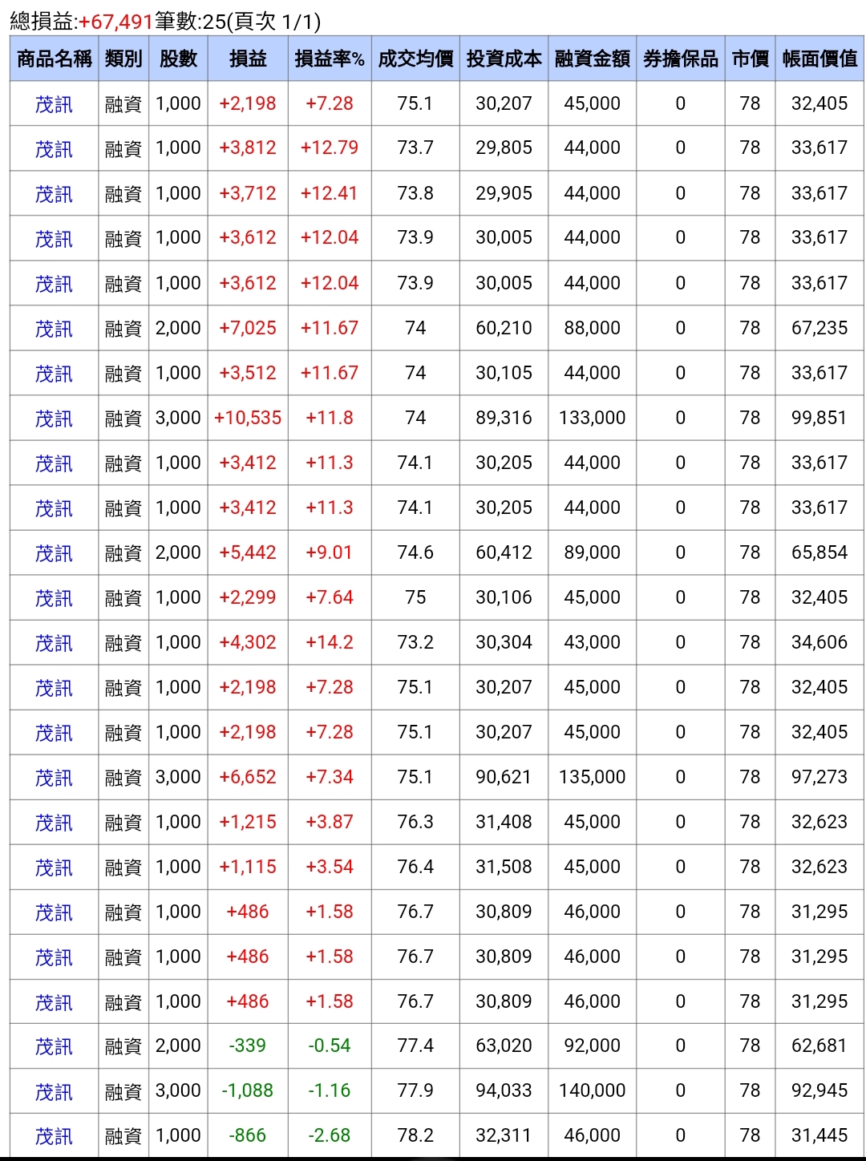Click the 融資金額 column header
Image resolution: width=866 pixels, height=1161 pixels.
[591, 58]
